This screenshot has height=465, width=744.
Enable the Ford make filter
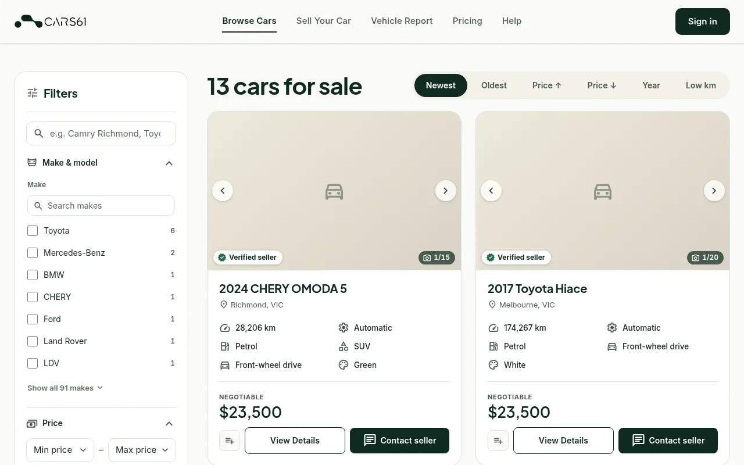coord(33,319)
